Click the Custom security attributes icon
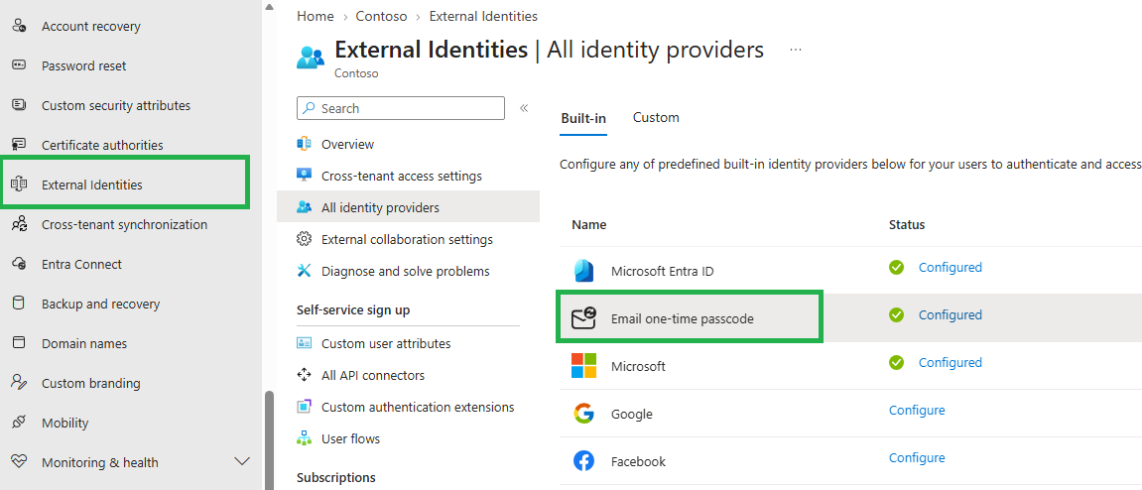Viewport: 1142px width, 490px height. [20, 105]
